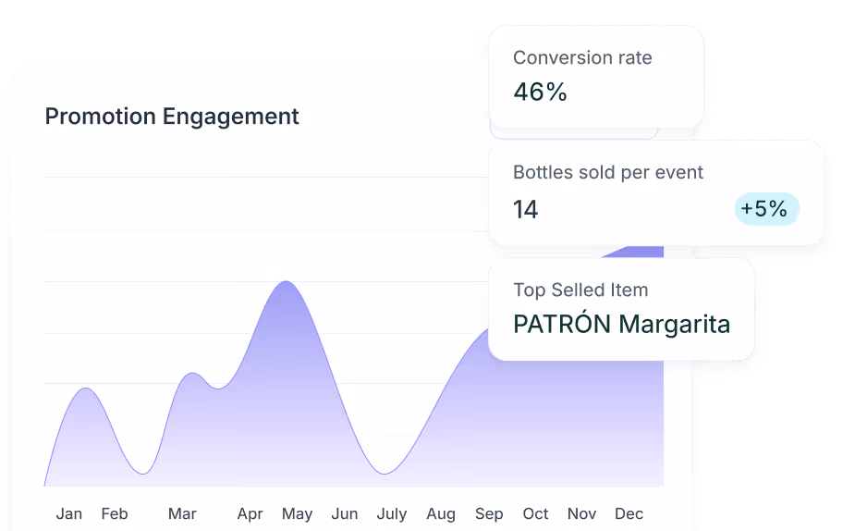Click the Nov axis label
Image resolution: width=855 pixels, height=531 pixels.
(x=581, y=513)
